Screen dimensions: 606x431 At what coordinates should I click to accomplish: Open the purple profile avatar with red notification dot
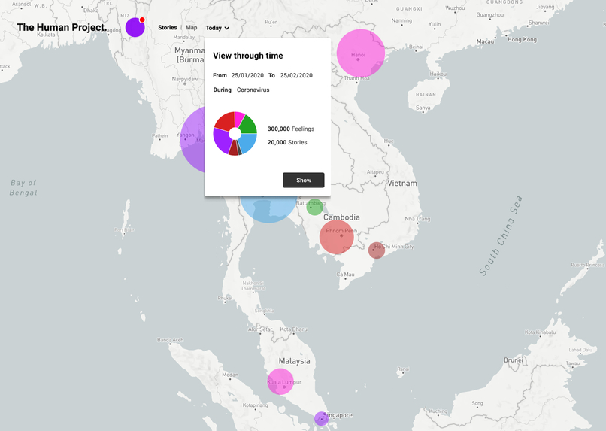(x=135, y=27)
